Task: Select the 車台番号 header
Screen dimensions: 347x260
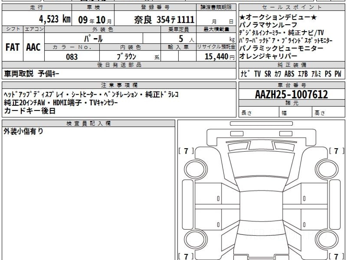Action: click(292, 85)
